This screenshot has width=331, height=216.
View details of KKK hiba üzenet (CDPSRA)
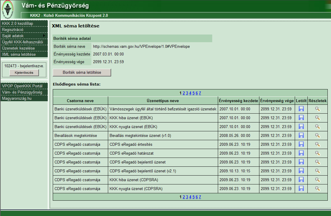(317, 180)
